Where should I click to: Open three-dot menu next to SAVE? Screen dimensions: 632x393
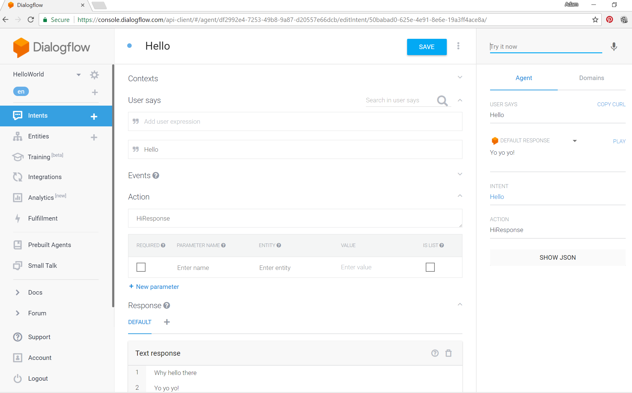pos(458,46)
